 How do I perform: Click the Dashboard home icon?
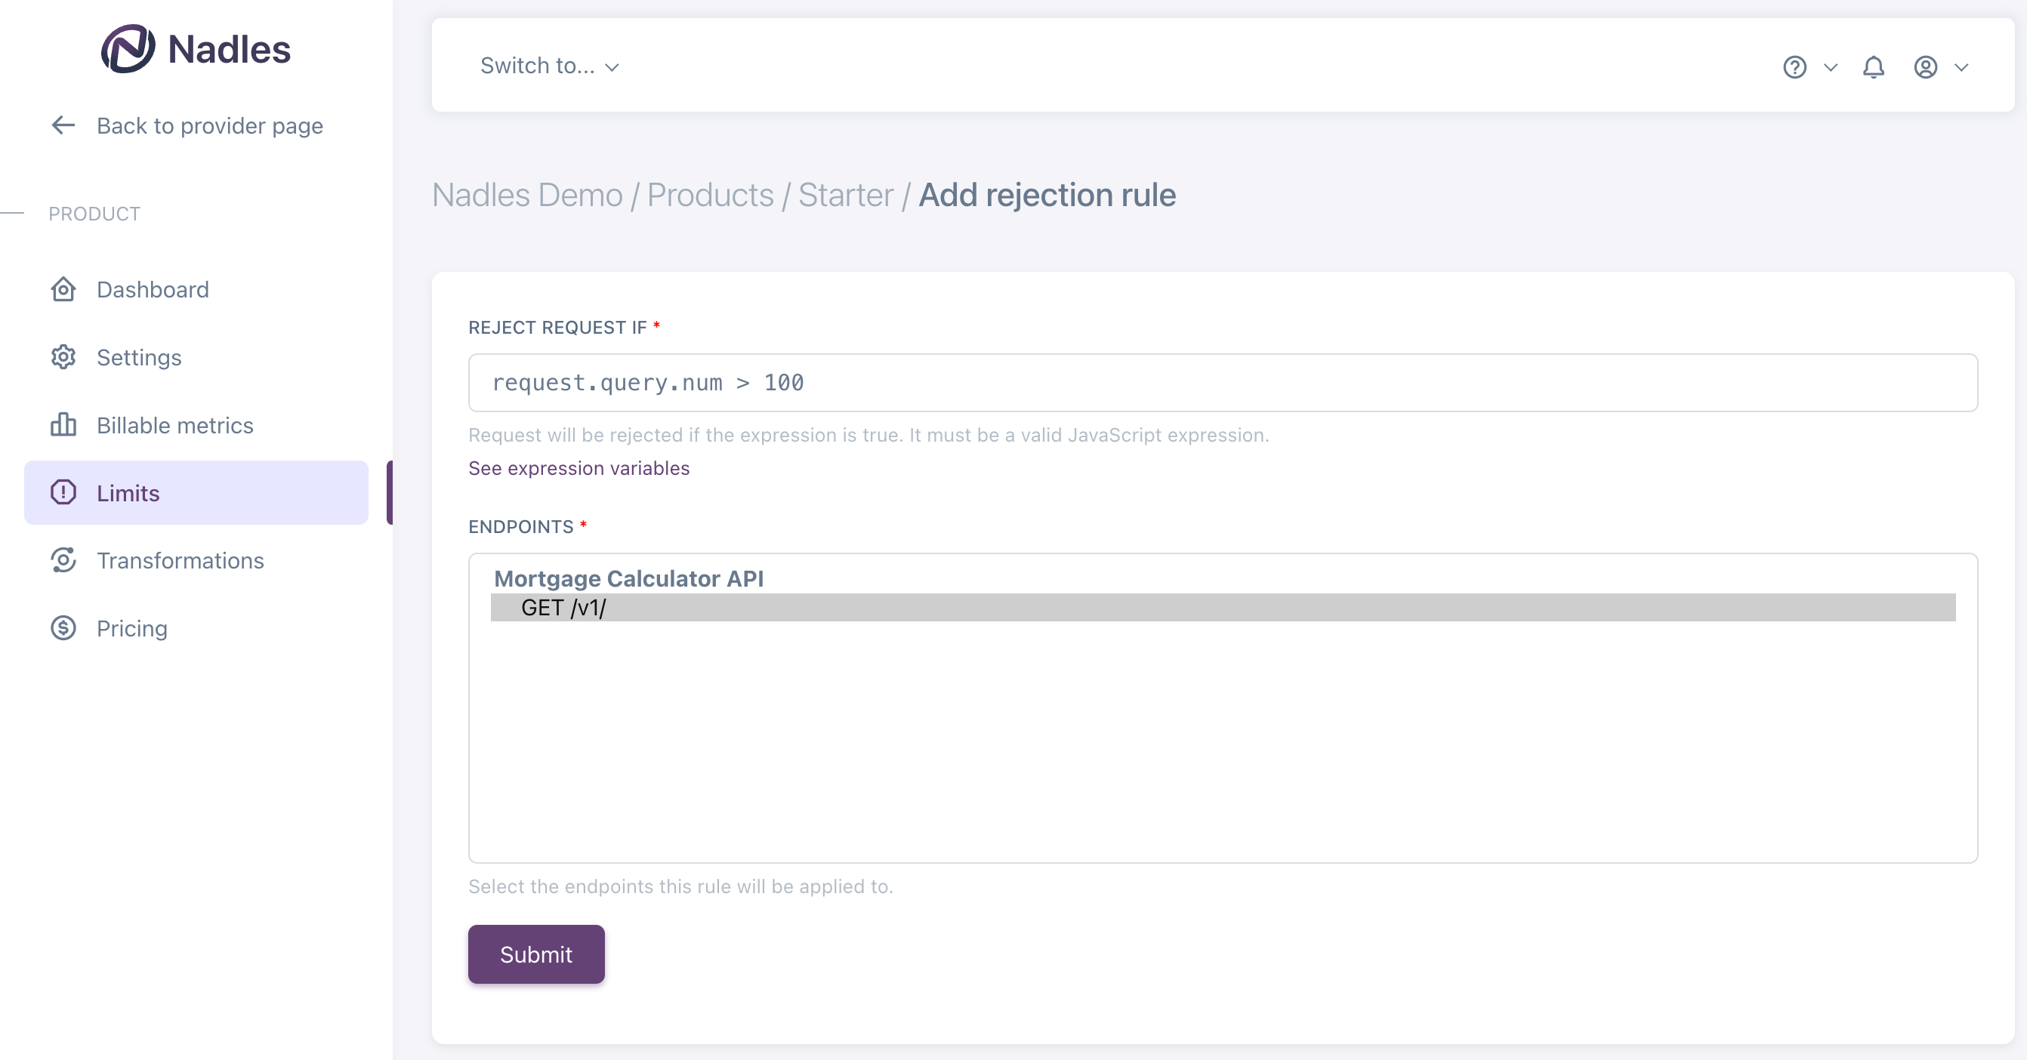coord(63,289)
